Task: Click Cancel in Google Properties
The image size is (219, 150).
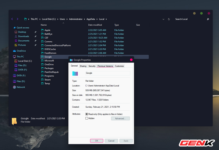Action: (x=111, y=141)
